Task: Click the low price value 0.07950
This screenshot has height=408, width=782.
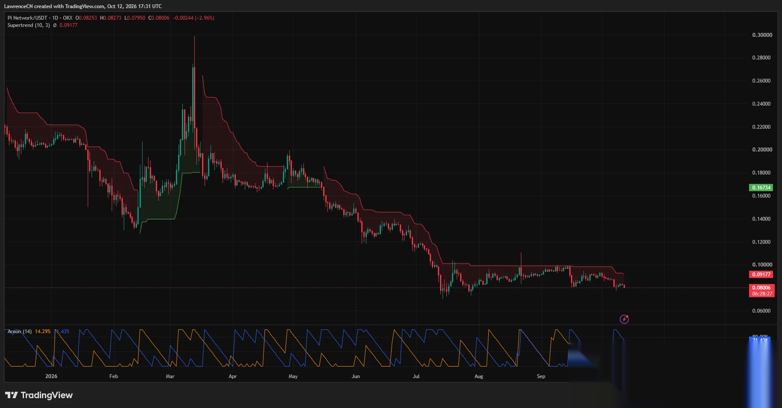Action: 136,18
